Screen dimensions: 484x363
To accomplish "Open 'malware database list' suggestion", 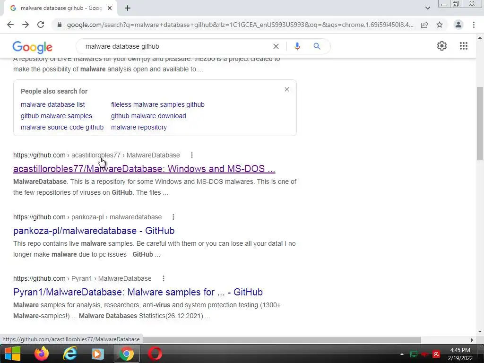I will point(53,104).
